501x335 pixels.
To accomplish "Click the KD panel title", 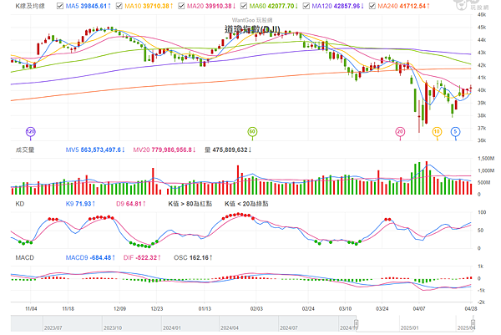I will click(20, 204).
